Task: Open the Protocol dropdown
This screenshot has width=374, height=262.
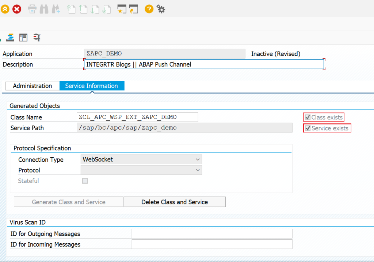Action: (198, 170)
